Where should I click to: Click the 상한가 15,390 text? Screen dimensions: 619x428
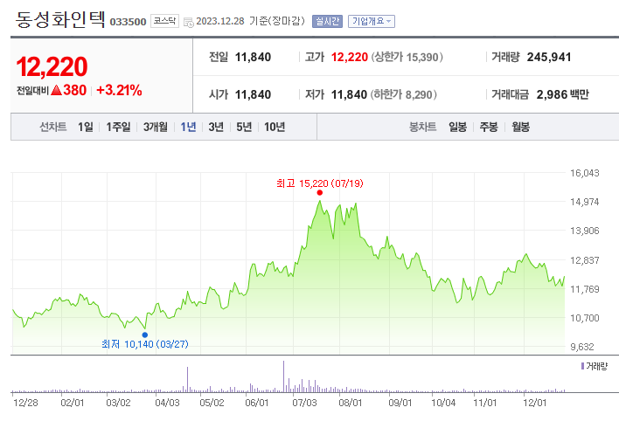pos(407,57)
